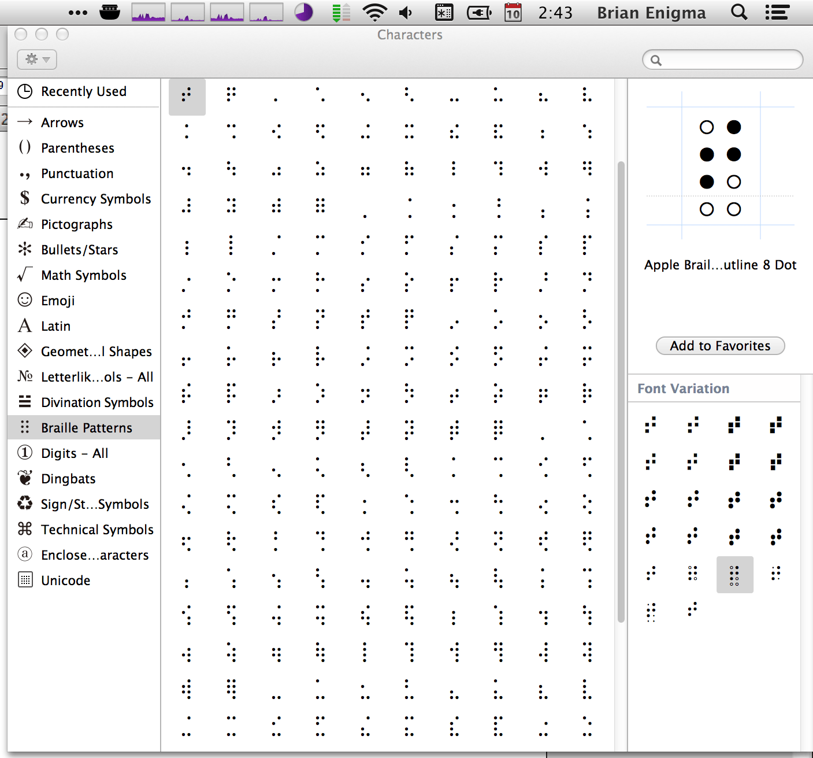Open Spotlight search from menu bar

pyautogui.click(x=739, y=12)
